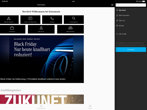Open the Zukunft Ausbildungsnews image
The height and width of the screenshot is (110, 147).
[42, 99]
